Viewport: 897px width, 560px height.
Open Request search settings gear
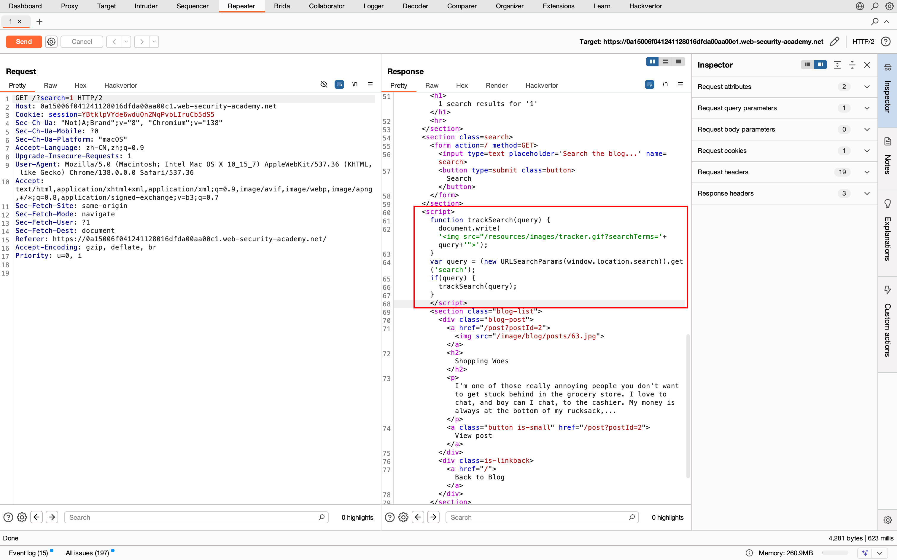click(x=22, y=517)
